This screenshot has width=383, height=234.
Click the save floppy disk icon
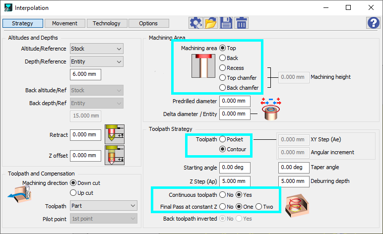click(x=226, y=23)
